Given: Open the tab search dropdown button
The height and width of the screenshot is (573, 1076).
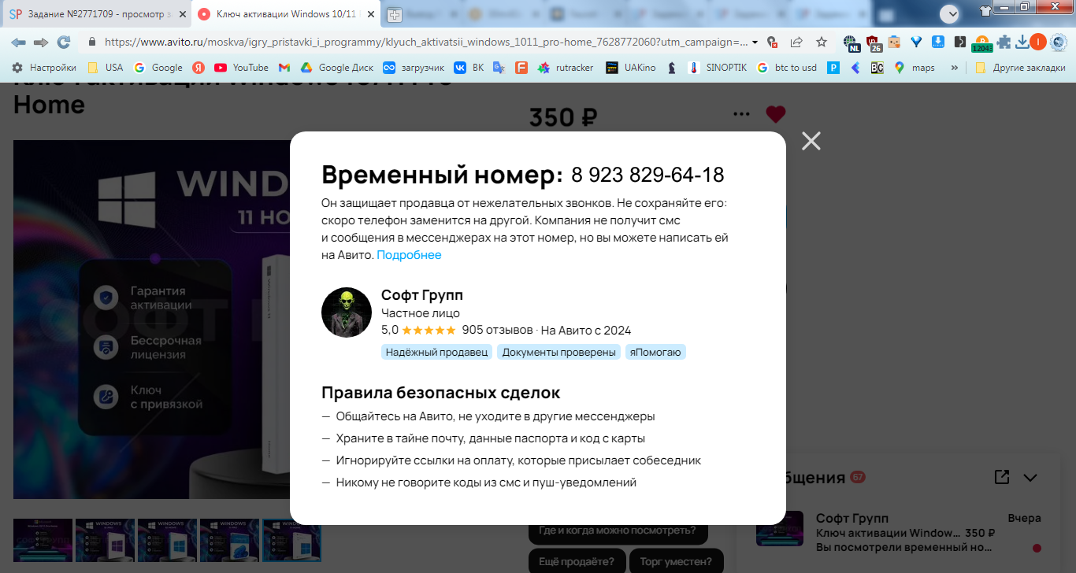Looking at the screenshot, I should coord(950,13).
